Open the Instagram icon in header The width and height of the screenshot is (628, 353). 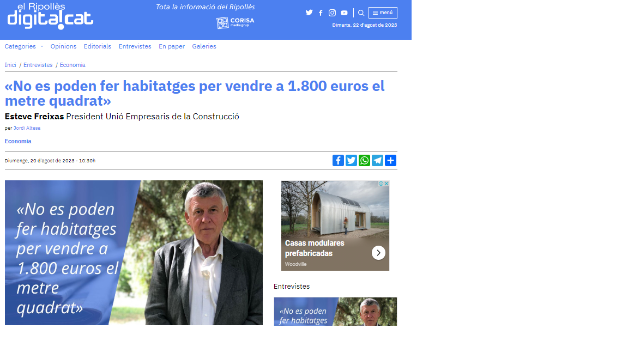point(332,13)
